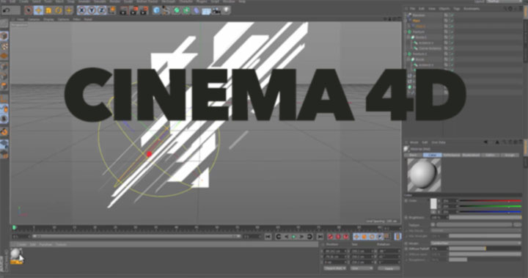This screenshot has height=278, width=528.
Task: Click the Floor environment icon
Action: (x=206, y=11)
